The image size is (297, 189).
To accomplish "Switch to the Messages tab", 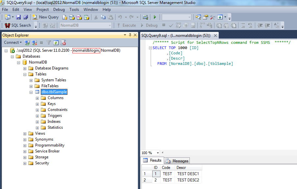I will (x=177, y=161).
